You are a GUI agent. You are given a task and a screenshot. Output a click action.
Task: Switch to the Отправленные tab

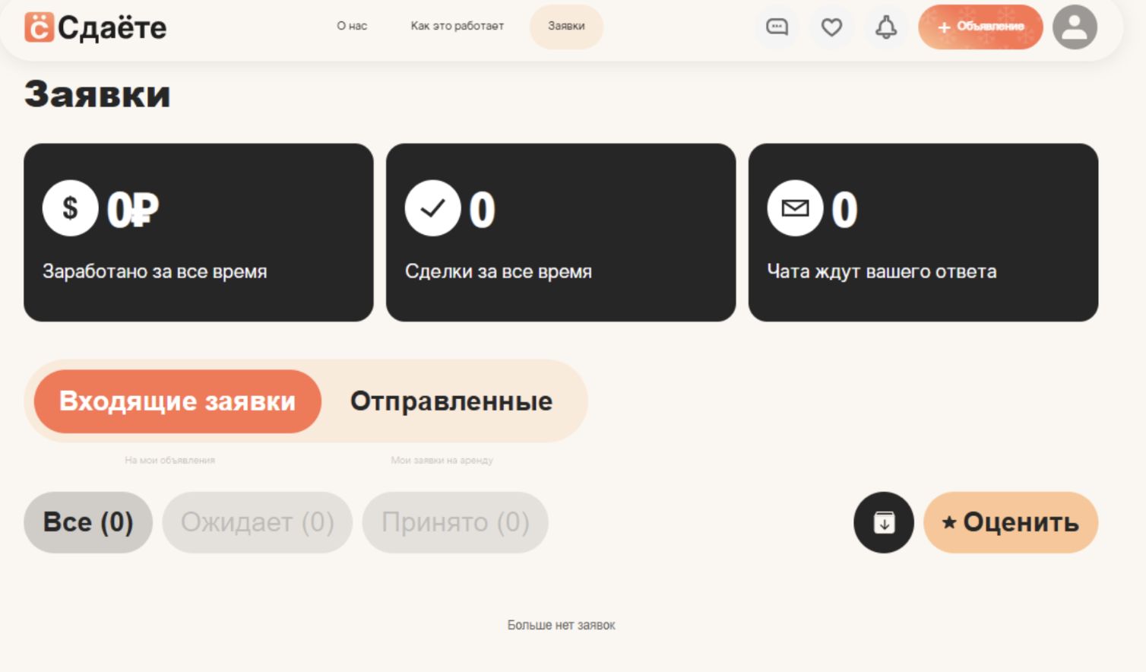451,401
